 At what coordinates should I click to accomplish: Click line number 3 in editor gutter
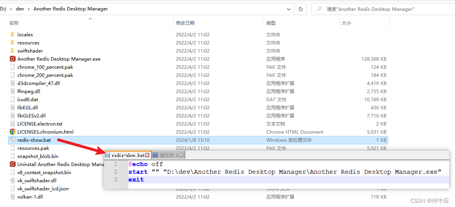(115, 180)
